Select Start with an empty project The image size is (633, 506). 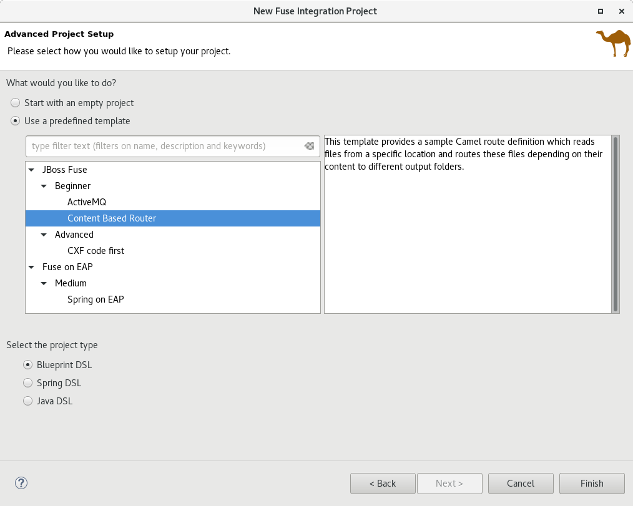coord(16,103)
